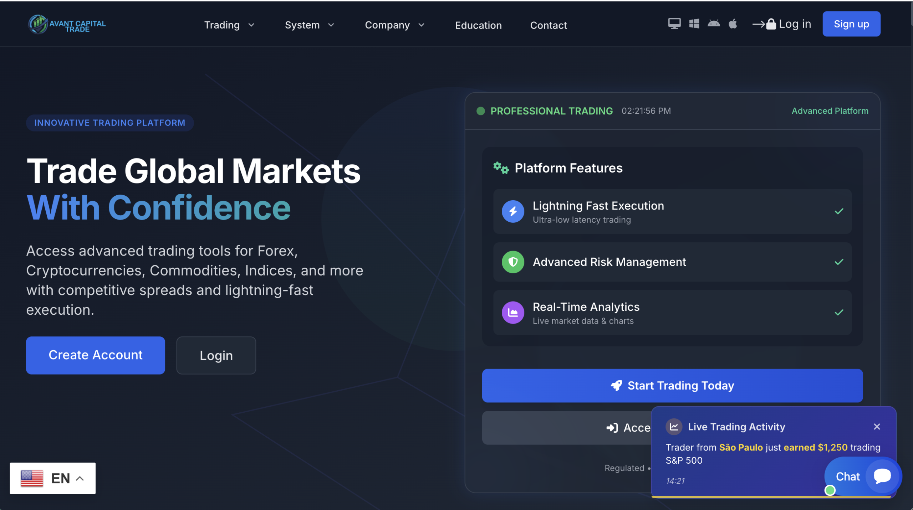Screen dimensions: 913x510
Task: Click the Advanced Risk Management checkmark
Action: pos(839,262)
